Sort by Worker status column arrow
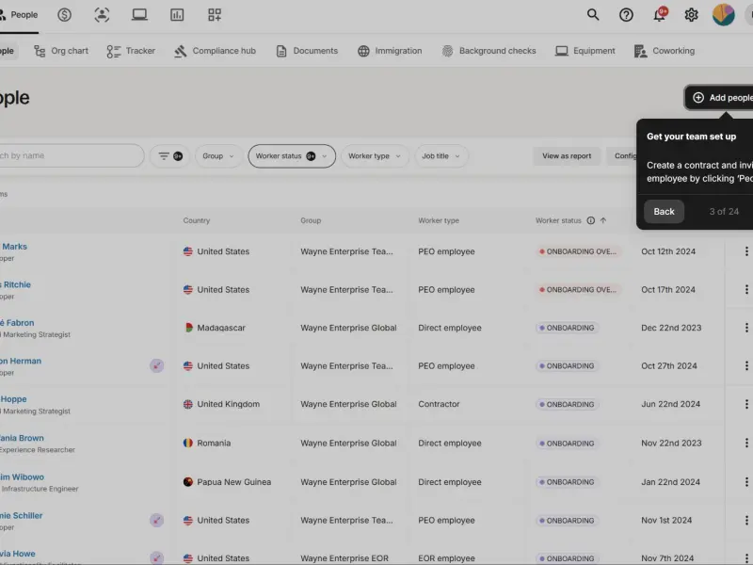 [x=603, y=220]
